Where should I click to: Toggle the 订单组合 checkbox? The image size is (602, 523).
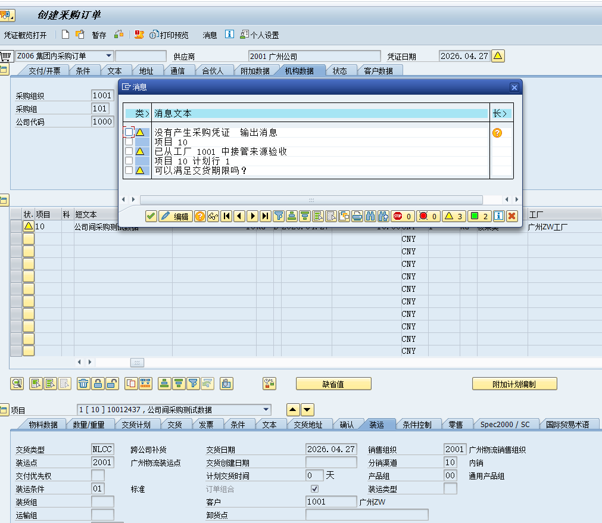click(x=315, y=489)
